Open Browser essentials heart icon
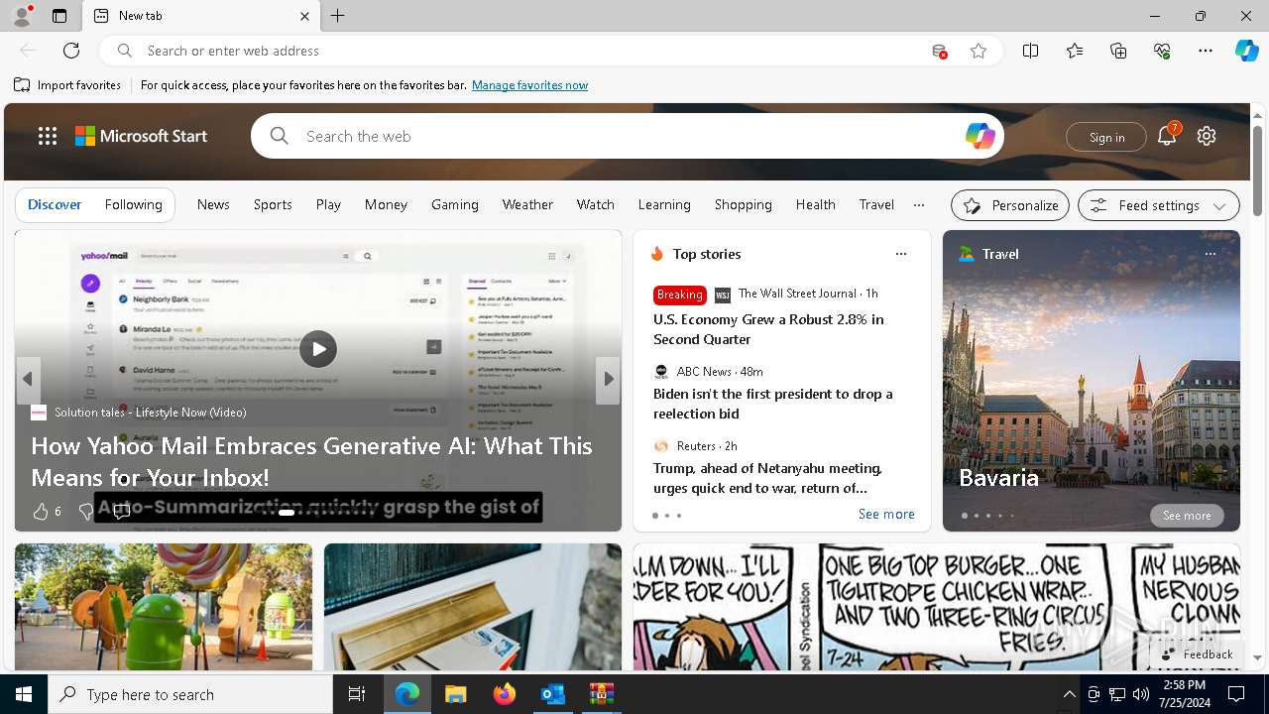Viewport: 1269px width, 714px height. click(1162, 51)
